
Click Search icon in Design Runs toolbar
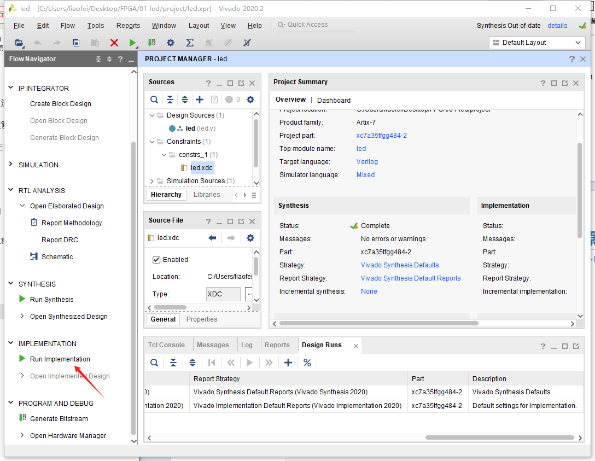pos(154,363)
